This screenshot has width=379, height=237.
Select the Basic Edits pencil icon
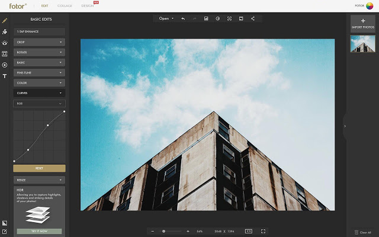coord(5,20)
